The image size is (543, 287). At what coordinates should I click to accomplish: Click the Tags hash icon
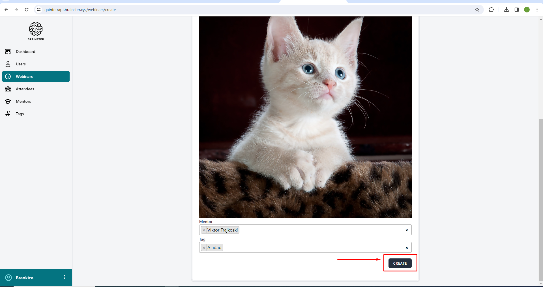pos(8,114)
